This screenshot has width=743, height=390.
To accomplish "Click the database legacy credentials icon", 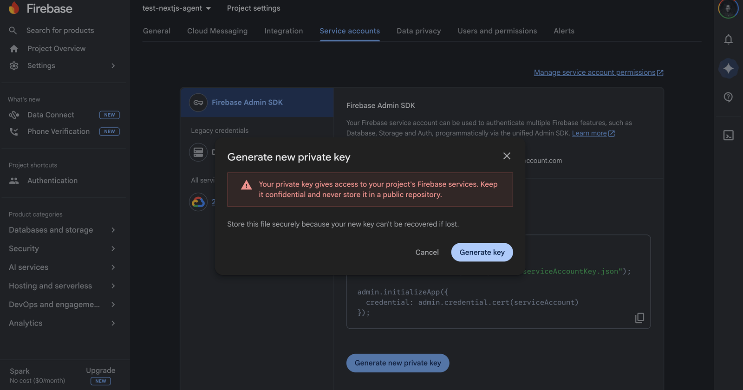I will (198, 152).
